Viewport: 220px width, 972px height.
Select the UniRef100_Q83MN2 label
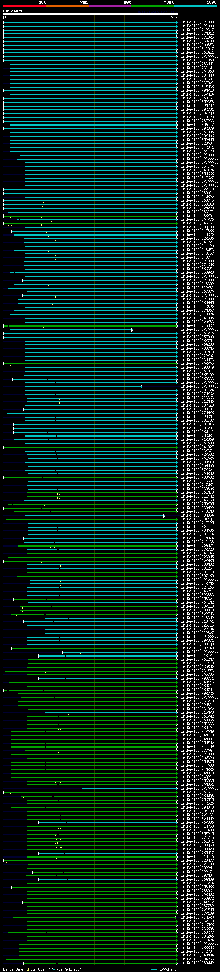tap(197, 64)
